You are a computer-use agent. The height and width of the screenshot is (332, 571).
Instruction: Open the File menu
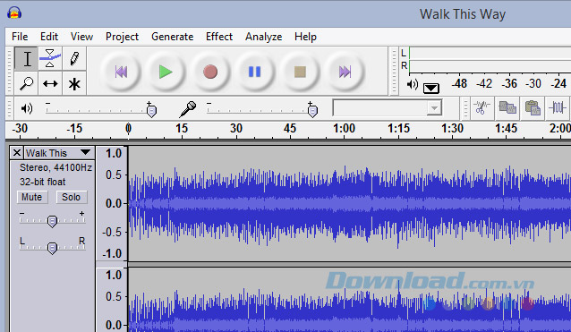pyautogui.click(x=20, y=37)
